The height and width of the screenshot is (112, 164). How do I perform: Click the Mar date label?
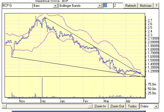[106, 101]
